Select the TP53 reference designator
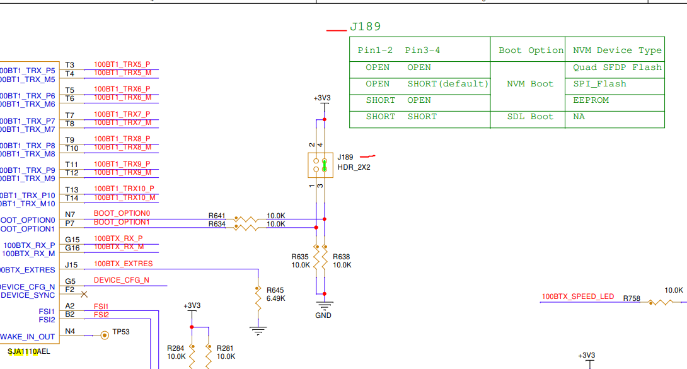The image size is (687, 369). pos(121,332)
